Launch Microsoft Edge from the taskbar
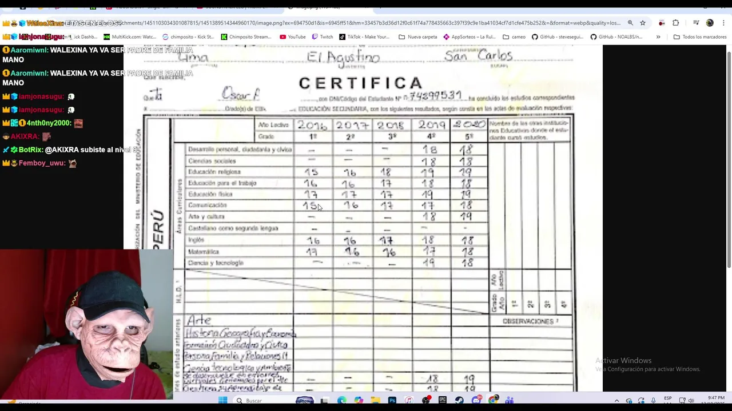Image resolution: width=732 pixels, height=411 pixels. [x=341, y=401]
